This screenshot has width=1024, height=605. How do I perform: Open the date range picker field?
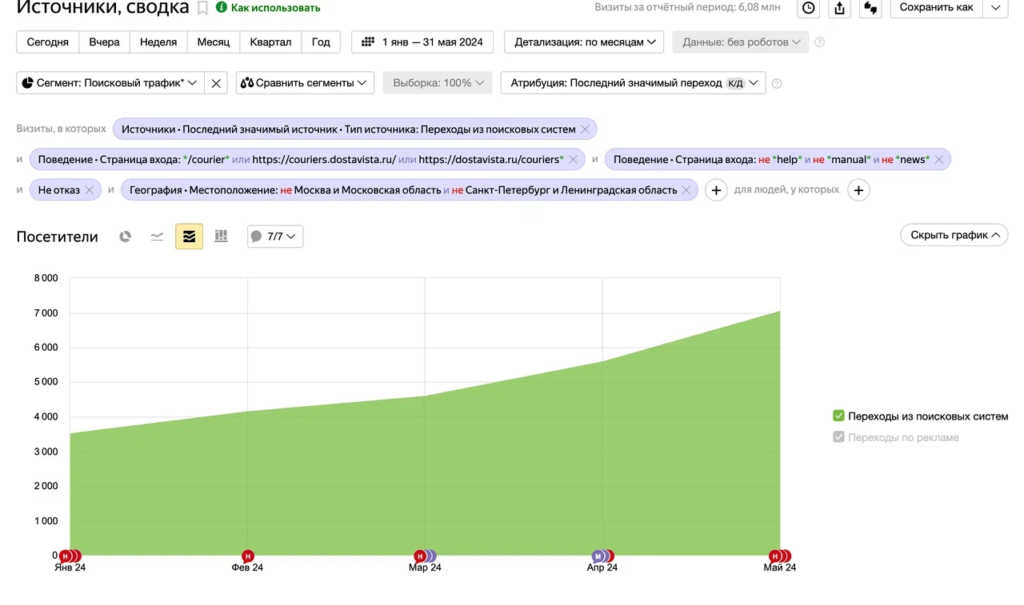pyautogui.click(x=422, y=42)
